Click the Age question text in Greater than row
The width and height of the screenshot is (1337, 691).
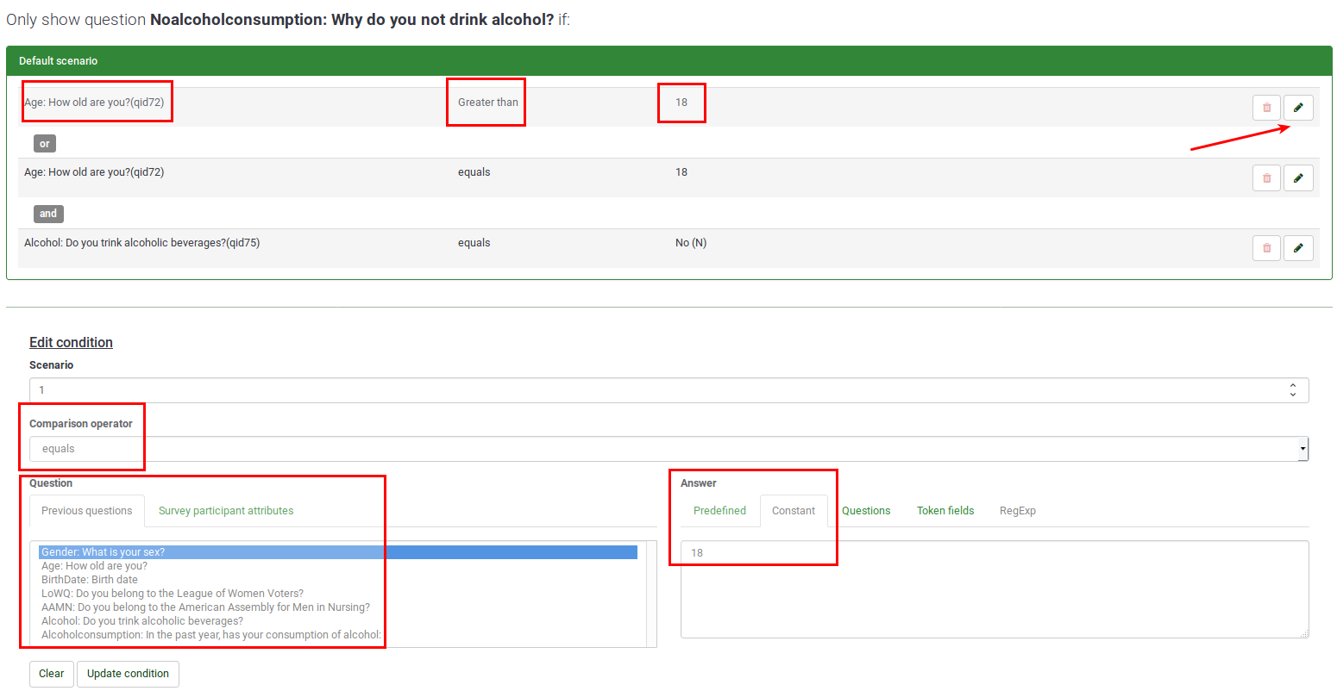94,103
